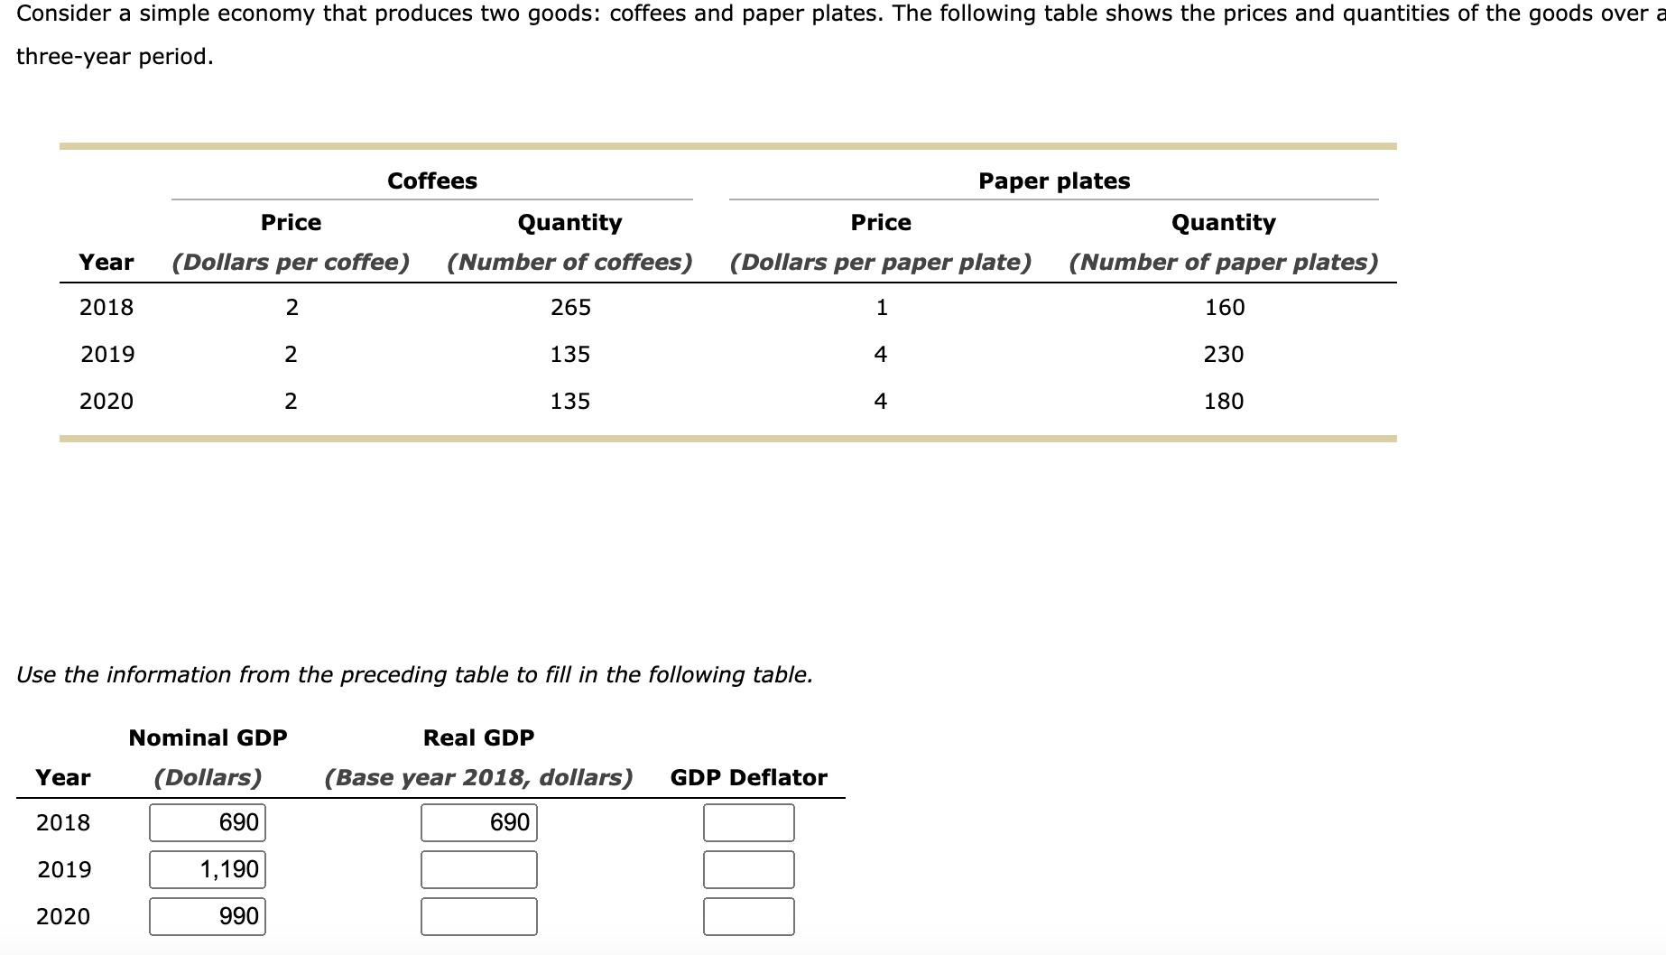
Task: Click the empty Real GDP field for 2020
Action: pos(477,915)
